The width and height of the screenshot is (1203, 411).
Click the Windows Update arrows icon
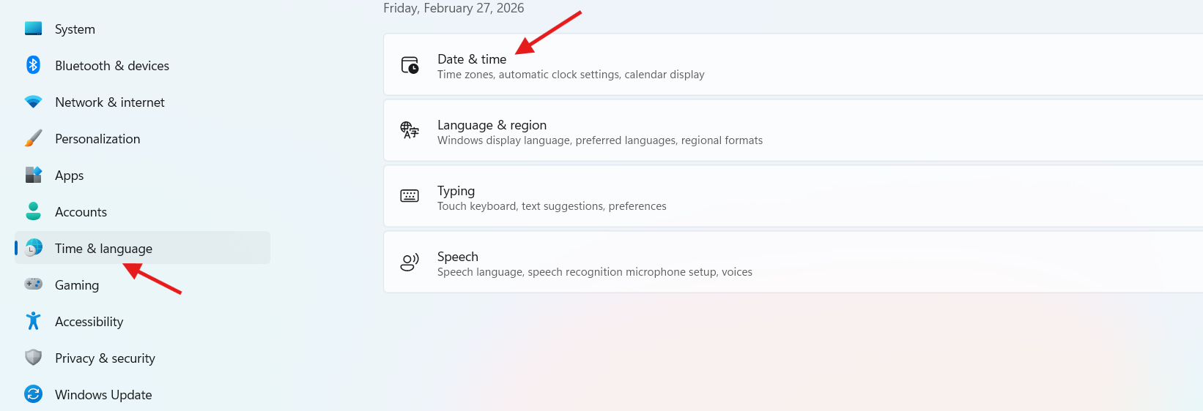tap(34, 394)
